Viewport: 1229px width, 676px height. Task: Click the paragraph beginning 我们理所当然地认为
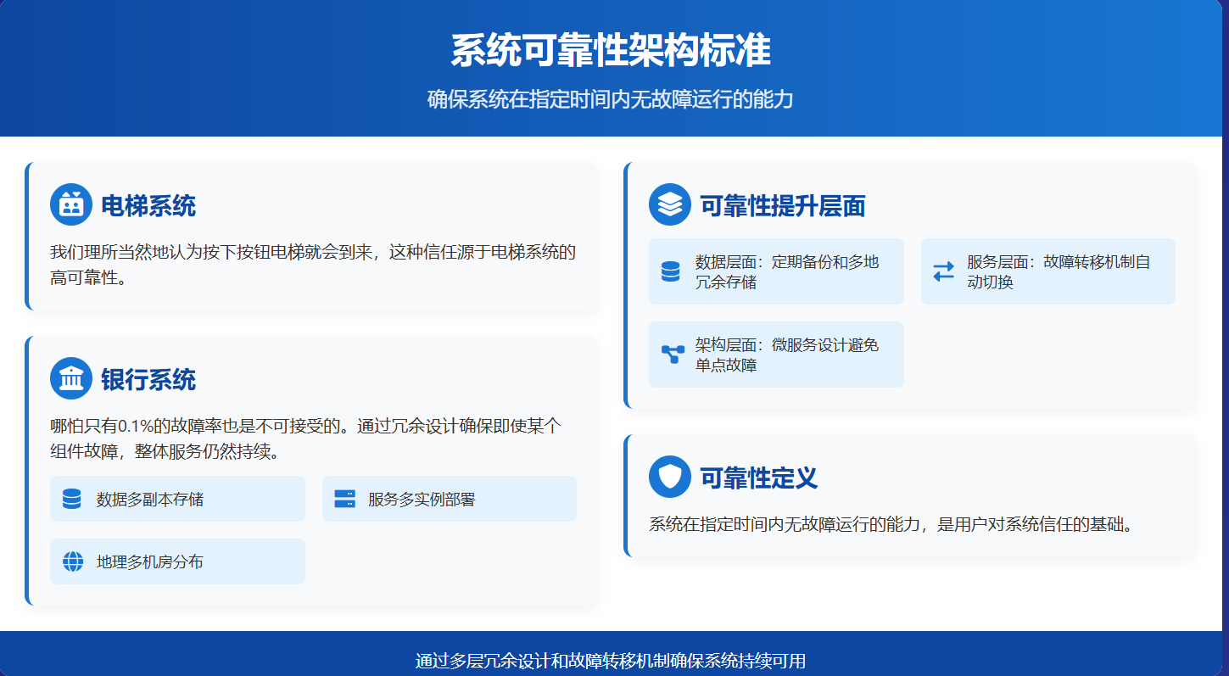(x=314, y=265)
